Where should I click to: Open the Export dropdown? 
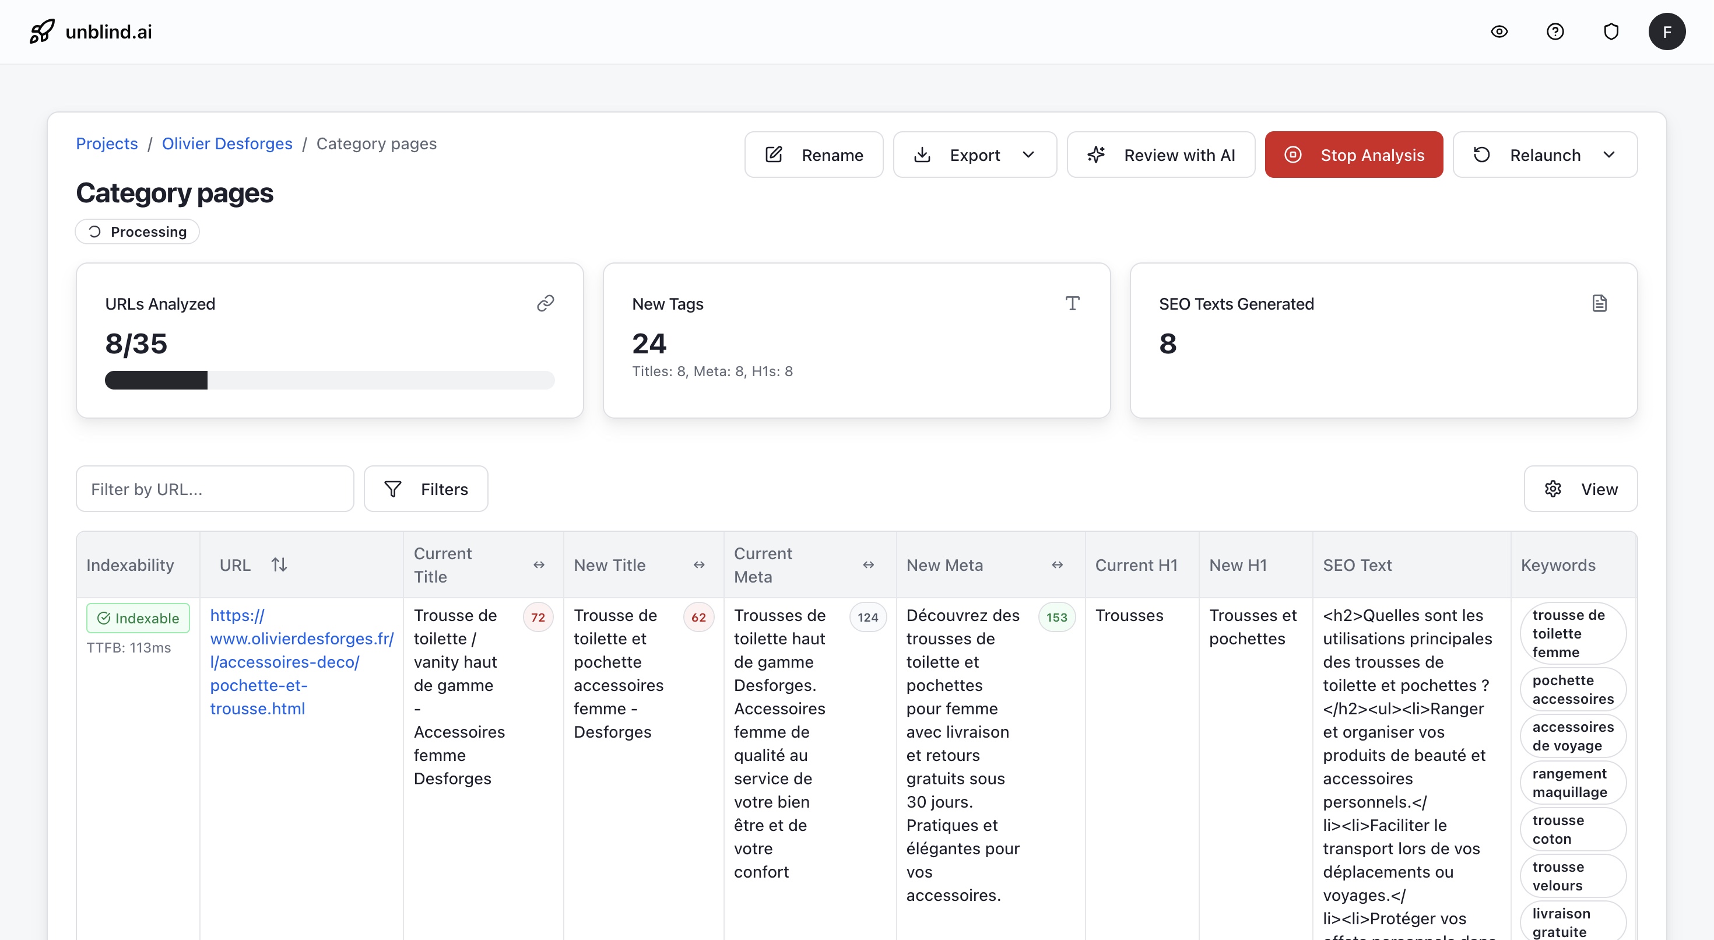click(x=974, y=155)
